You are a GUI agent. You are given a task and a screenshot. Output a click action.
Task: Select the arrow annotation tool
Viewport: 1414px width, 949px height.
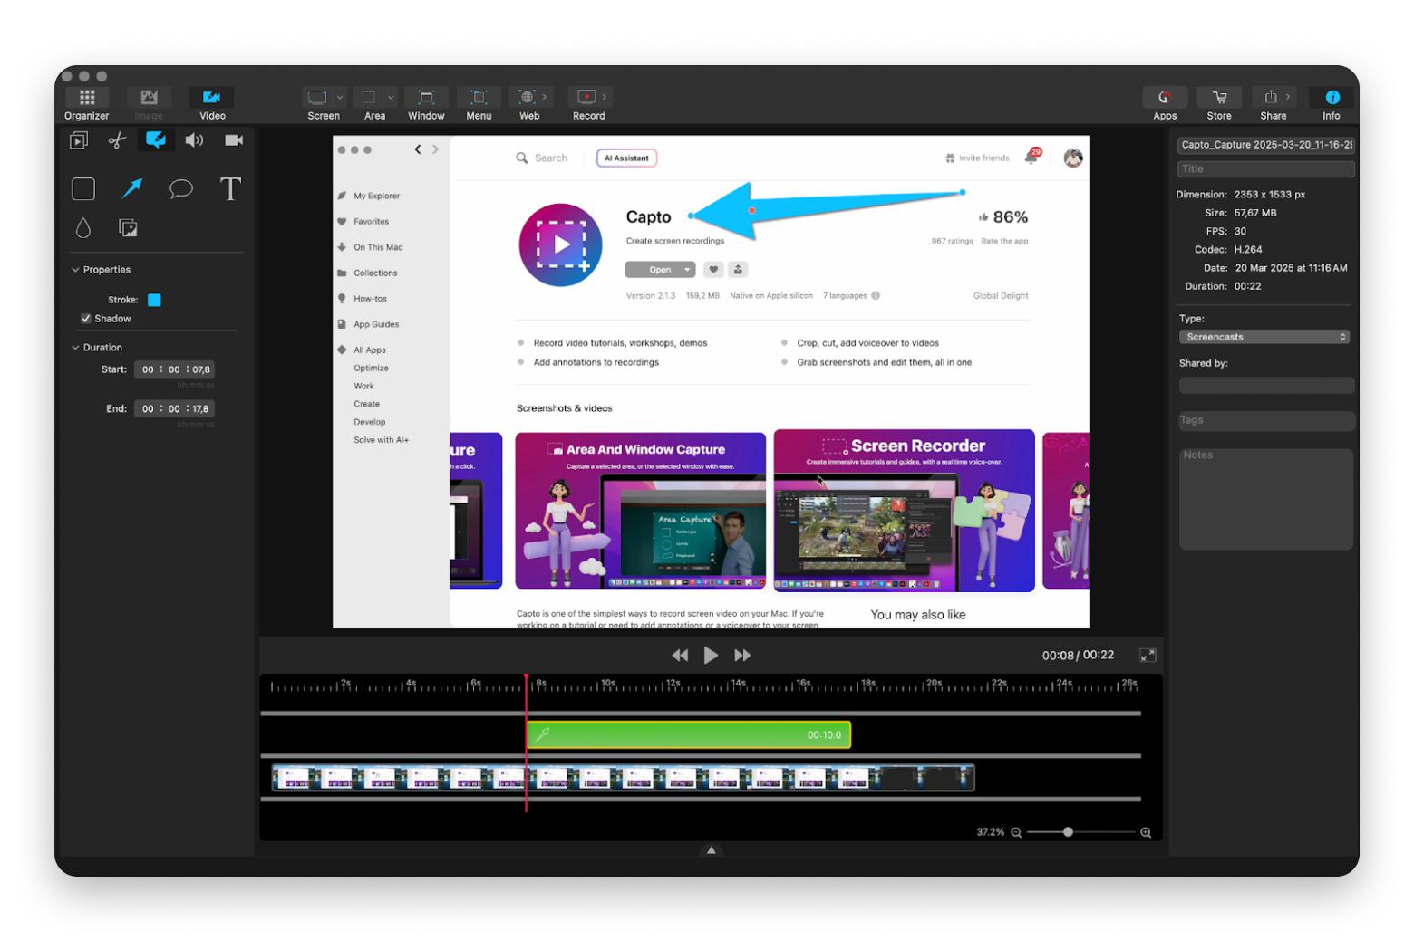[132, 188]
